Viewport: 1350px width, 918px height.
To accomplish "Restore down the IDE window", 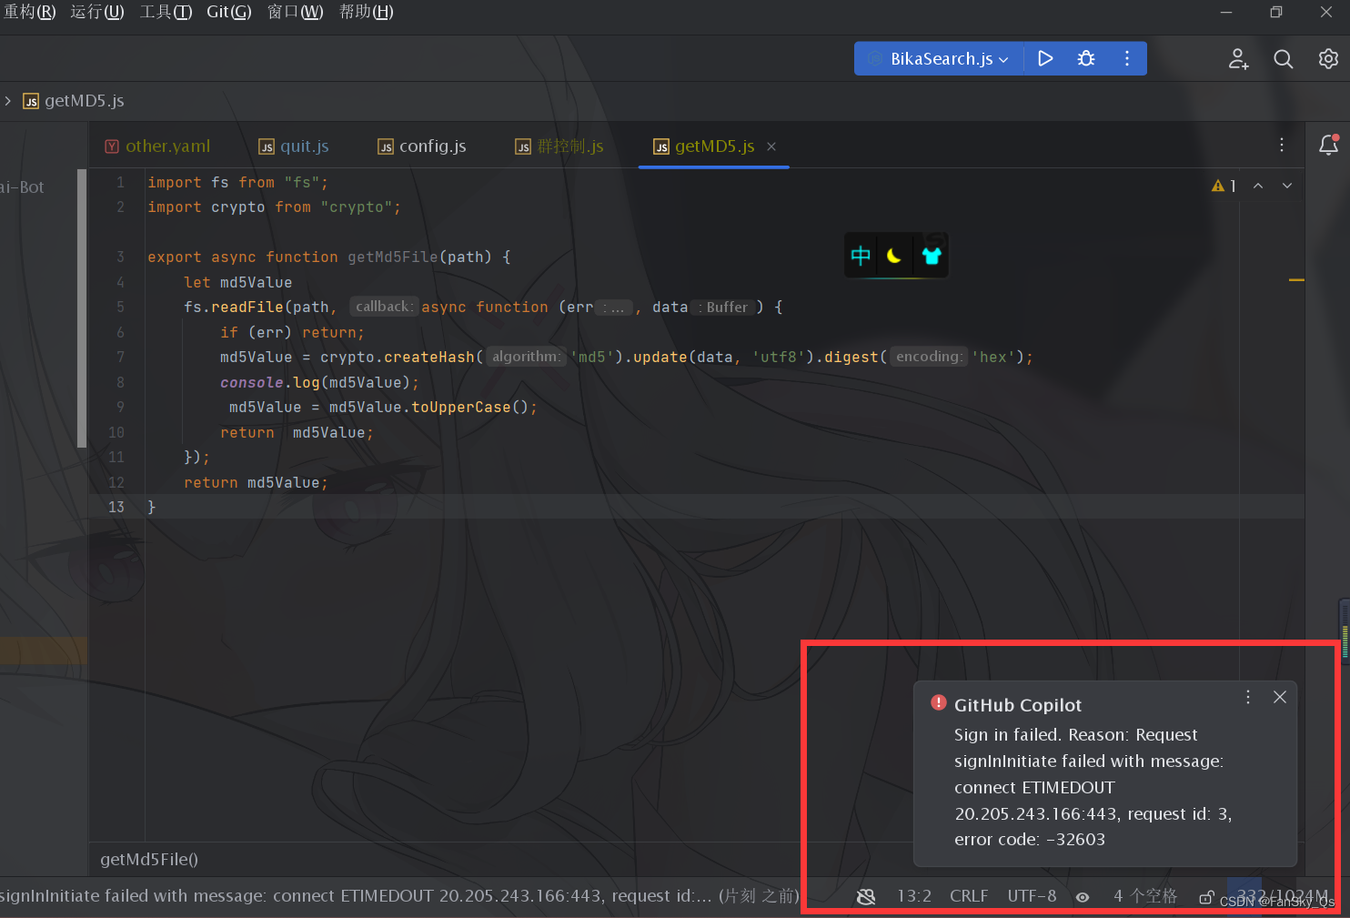I will coord(1276,12).
